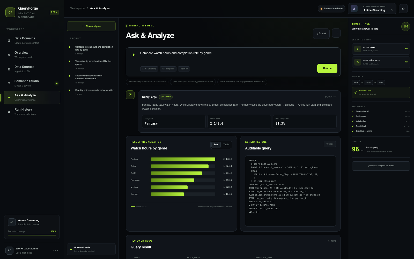This screenshot has width=414, height=259.
Task: Click the Fantasy watch hours bar
Action: coord(183,159)
